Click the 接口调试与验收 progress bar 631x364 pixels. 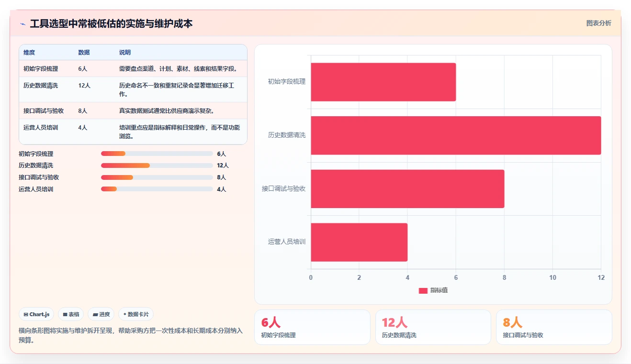pos(157,177)
